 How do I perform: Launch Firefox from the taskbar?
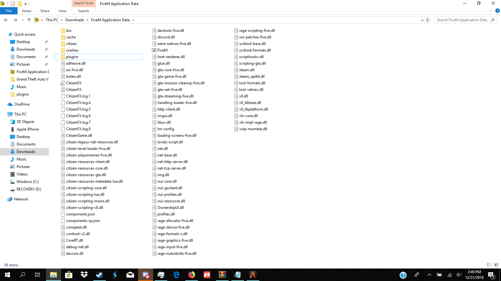pos(192,275)
